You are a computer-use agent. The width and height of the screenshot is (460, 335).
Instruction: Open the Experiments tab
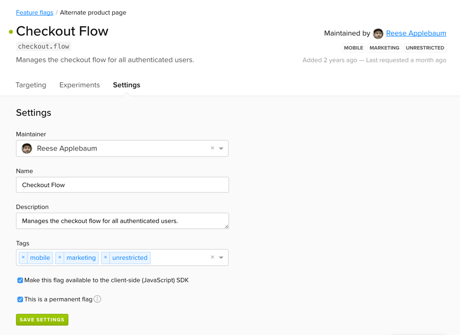coord(79,85)
